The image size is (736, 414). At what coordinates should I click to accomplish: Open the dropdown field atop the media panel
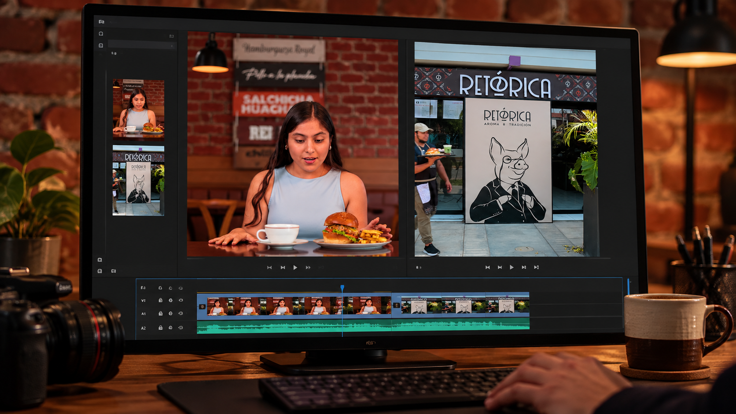click(x=142, y=44)
